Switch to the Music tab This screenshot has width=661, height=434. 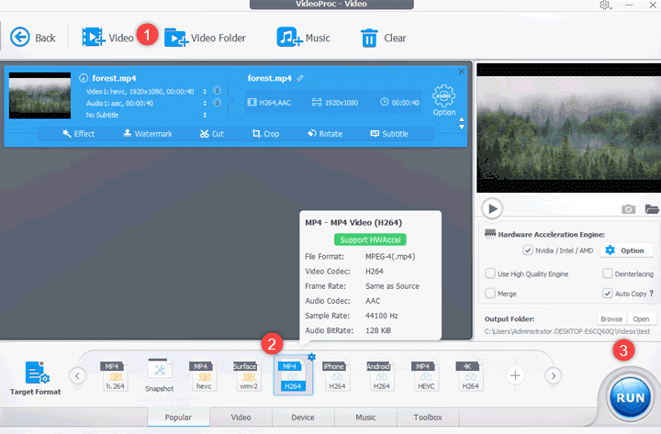click(365, 417)
